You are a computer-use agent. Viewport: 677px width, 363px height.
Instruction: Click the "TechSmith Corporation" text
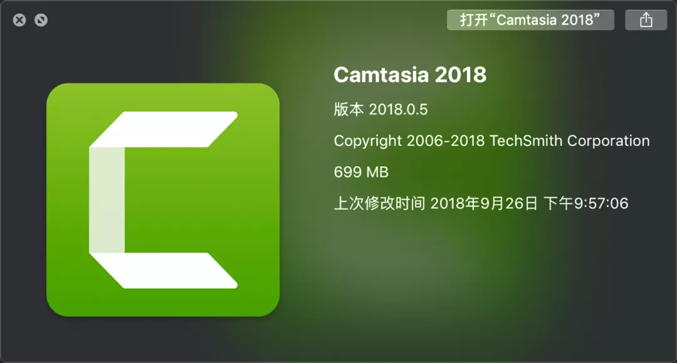pos(569,140)
